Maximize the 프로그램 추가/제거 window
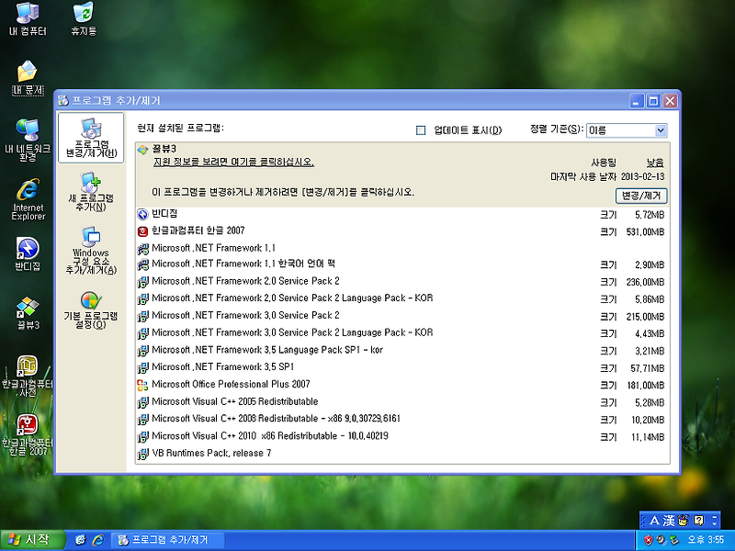Image resolution: width=735 pixels, height=551 pixels. 653,101
